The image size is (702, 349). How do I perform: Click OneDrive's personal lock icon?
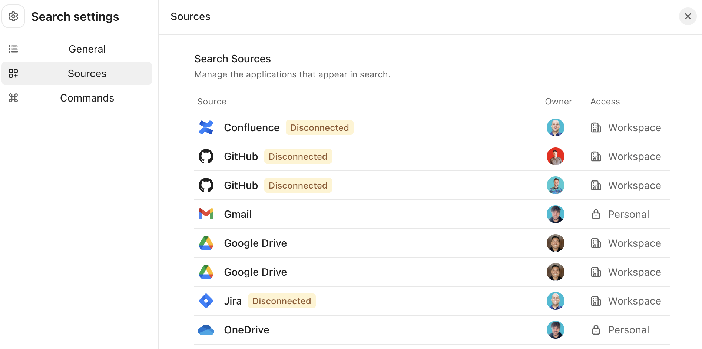click(x=596, y=330)
